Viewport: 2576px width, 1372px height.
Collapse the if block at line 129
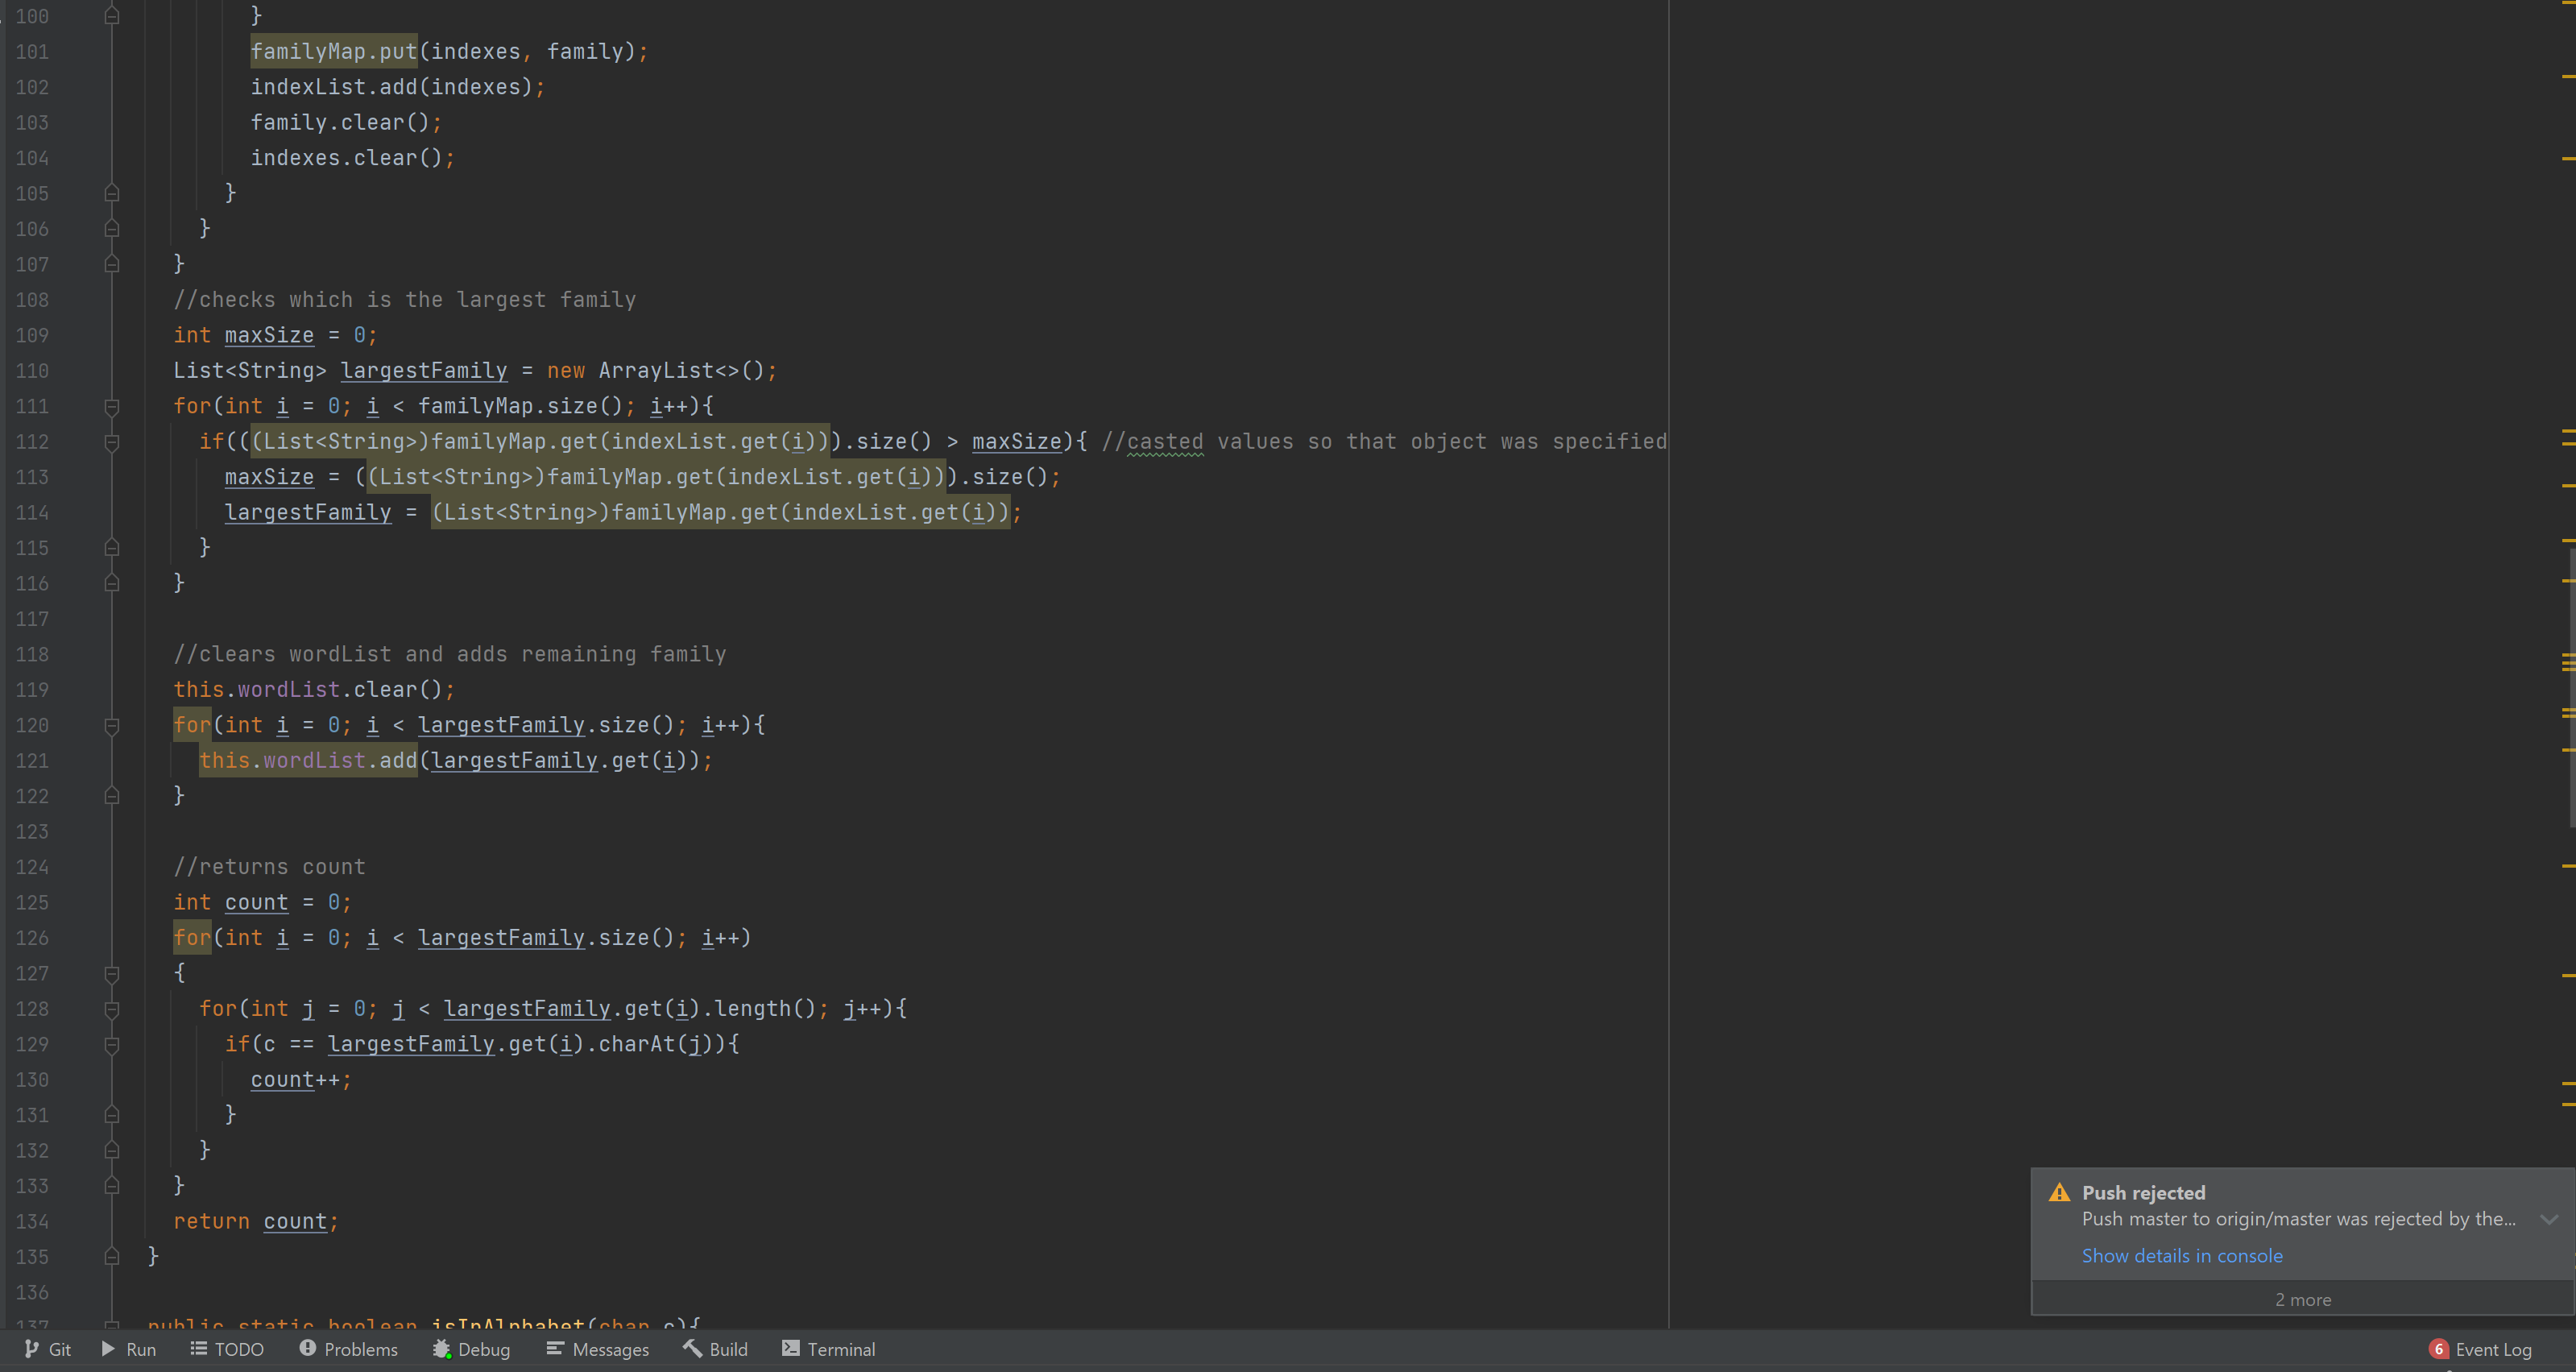pyautogui.click(x=112, y=1044)
